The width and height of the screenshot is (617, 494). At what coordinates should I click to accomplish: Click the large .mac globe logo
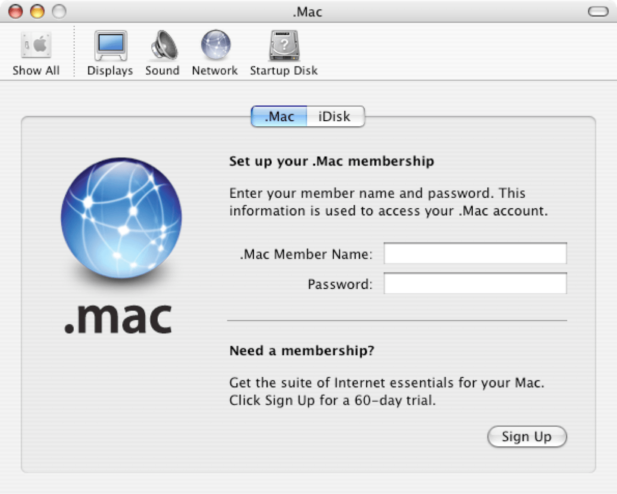point(121,219)
